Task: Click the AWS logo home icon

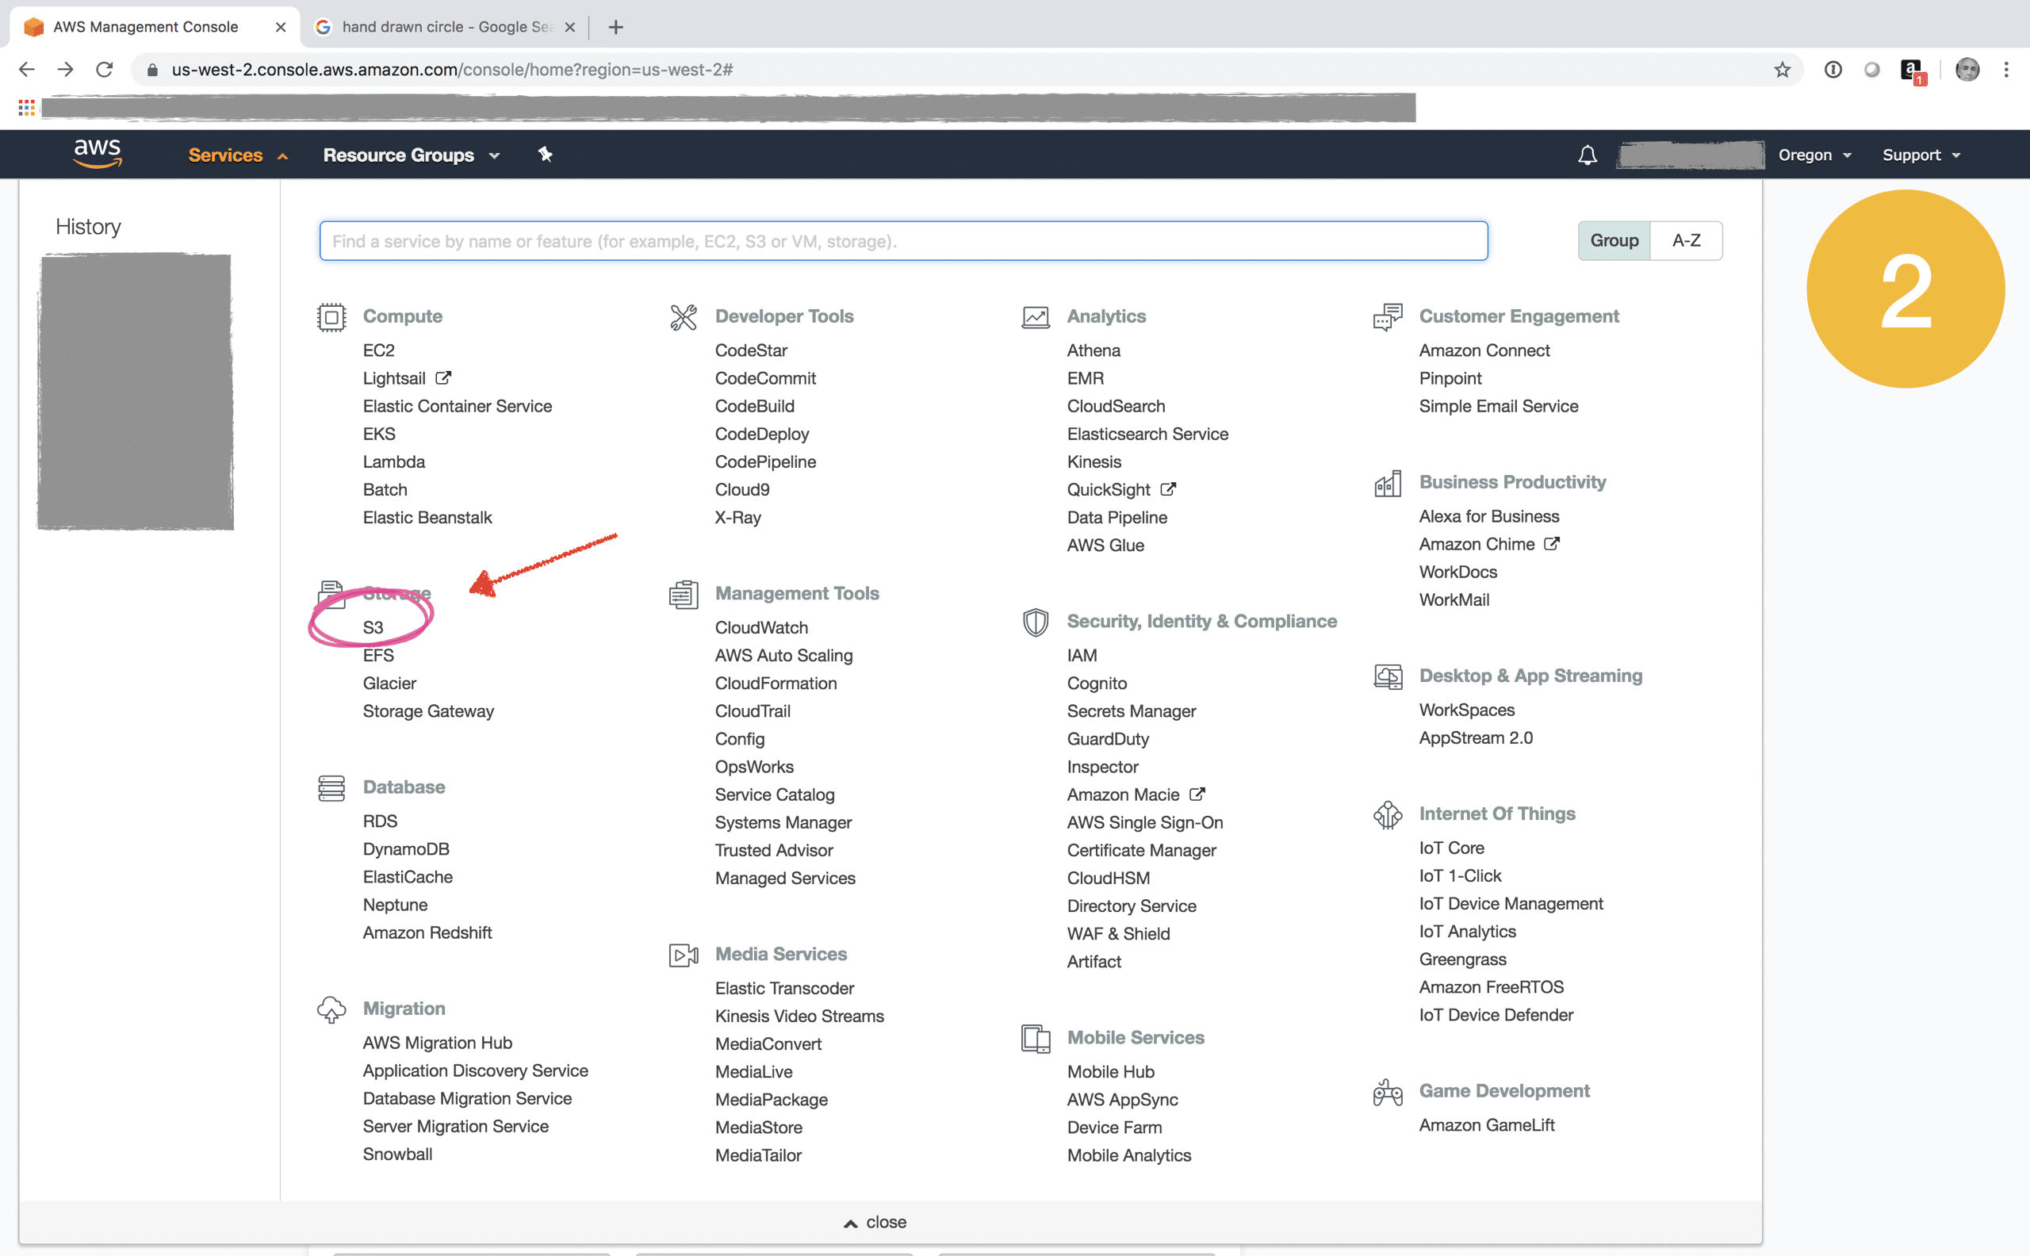Action: (98, 154)
